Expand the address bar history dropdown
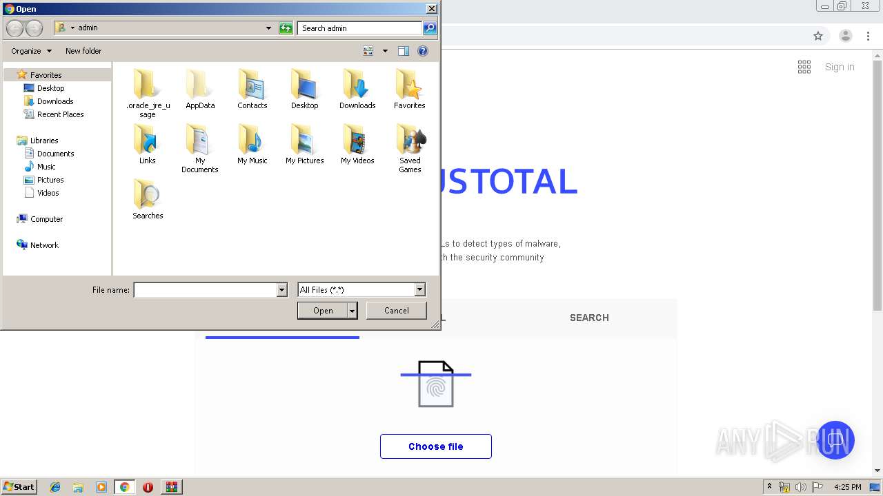 pyautogui.click(x=268, y=28)
